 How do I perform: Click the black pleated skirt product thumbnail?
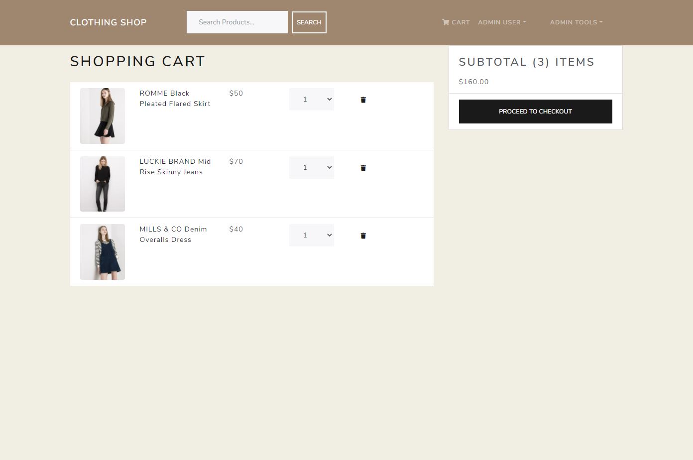pyautogui.click(x=103, y=116)
